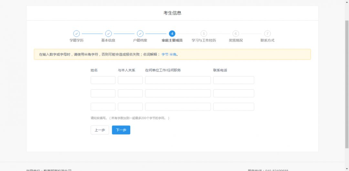Viewport: 349px width, 171px height.
Task: Select the active step 4 circle
Action: 172,34
